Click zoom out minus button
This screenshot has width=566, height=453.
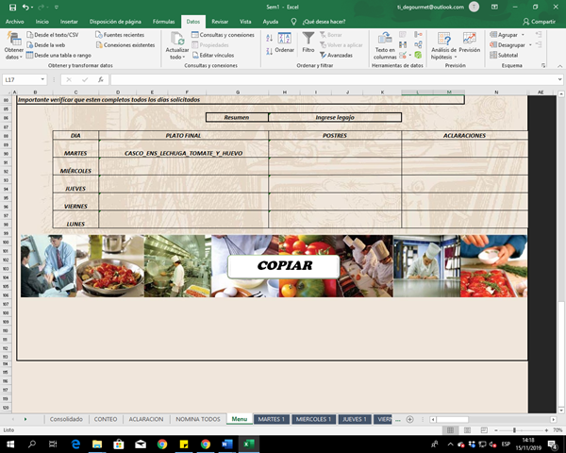[x=496, y=430]
